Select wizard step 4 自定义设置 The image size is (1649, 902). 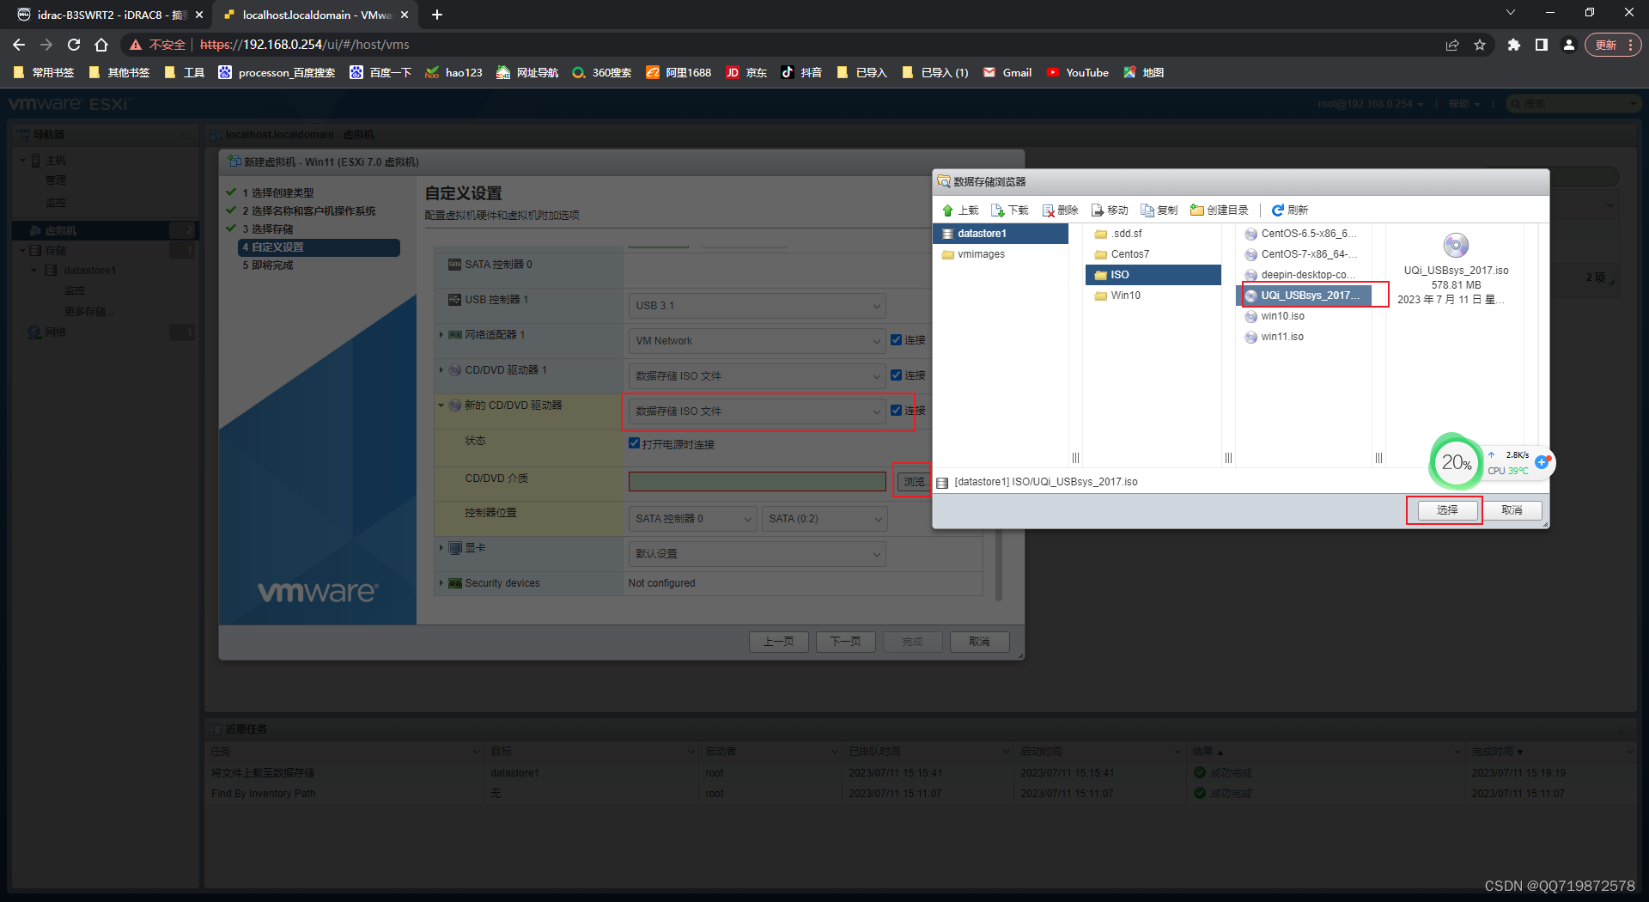point(319,247)
